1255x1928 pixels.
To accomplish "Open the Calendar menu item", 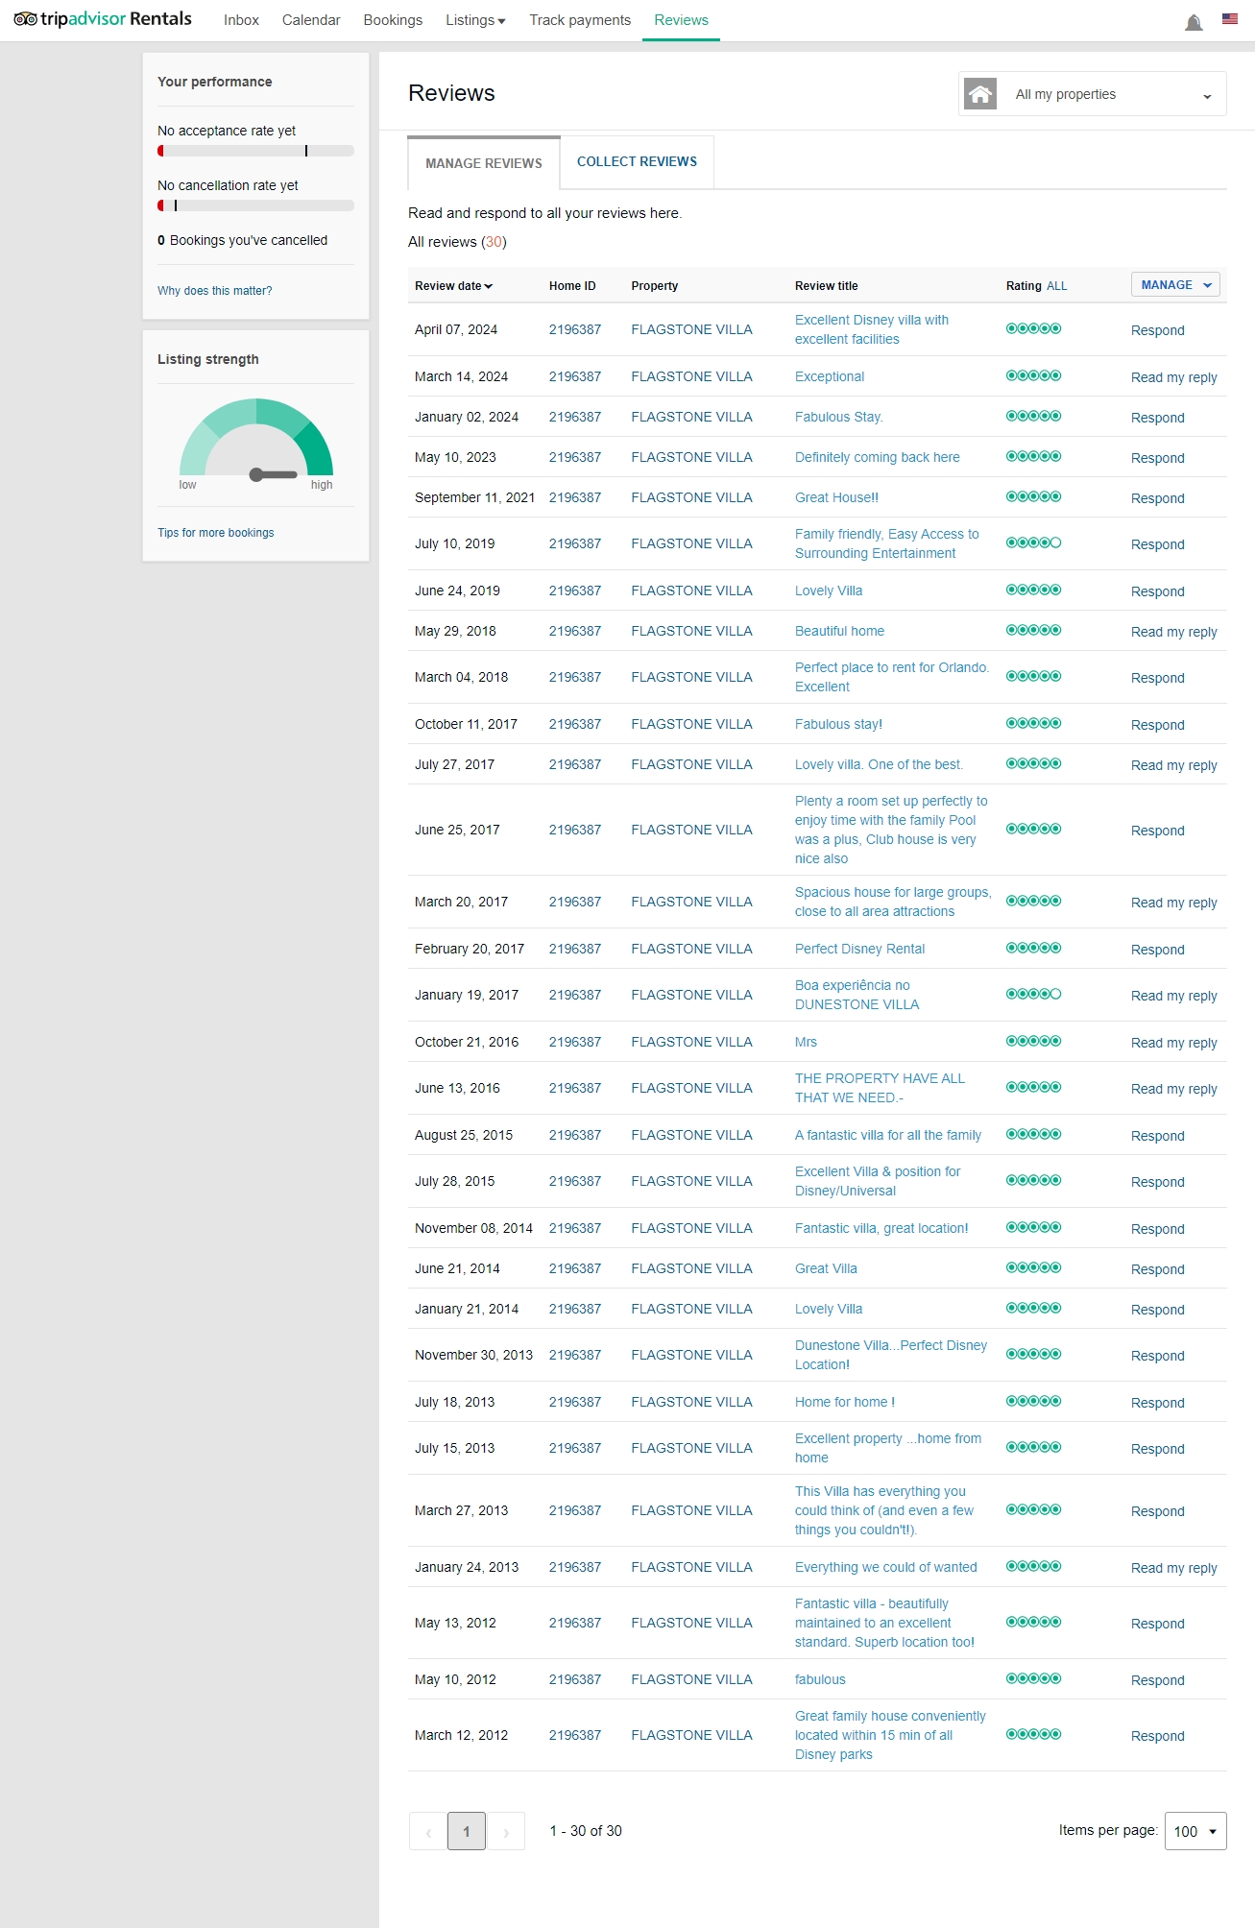I will [311, 20].
